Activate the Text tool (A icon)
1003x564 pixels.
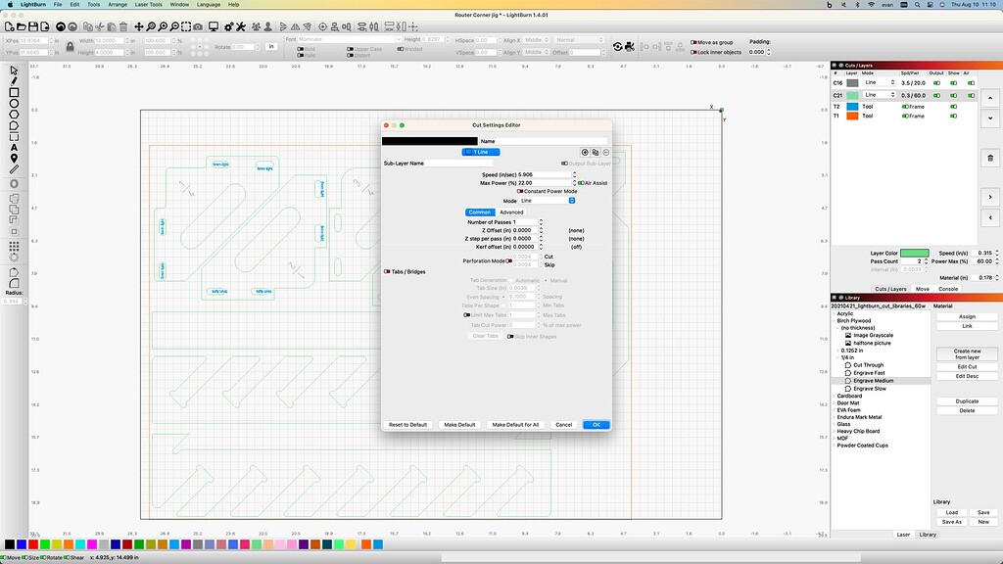[14, 148]
